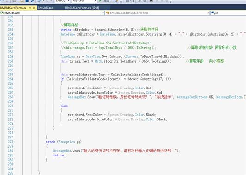Image resolution: width=246 pixels, height=175 pixels.
Task: Click the Save icon in the toolbar
Action: coord(27,1)
